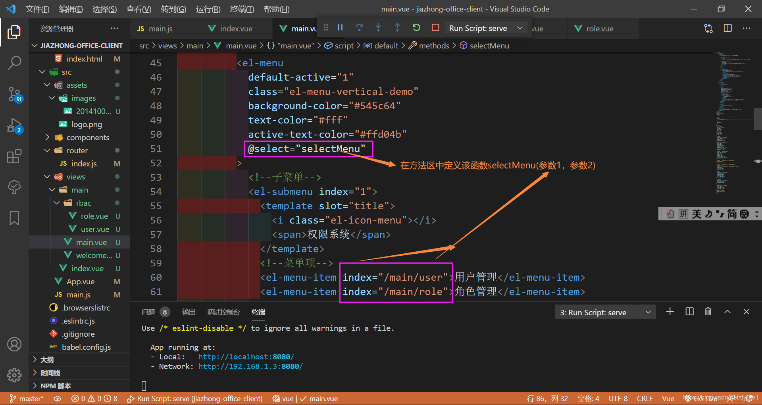
Task: Open the Extensions view
Action: 14,156
